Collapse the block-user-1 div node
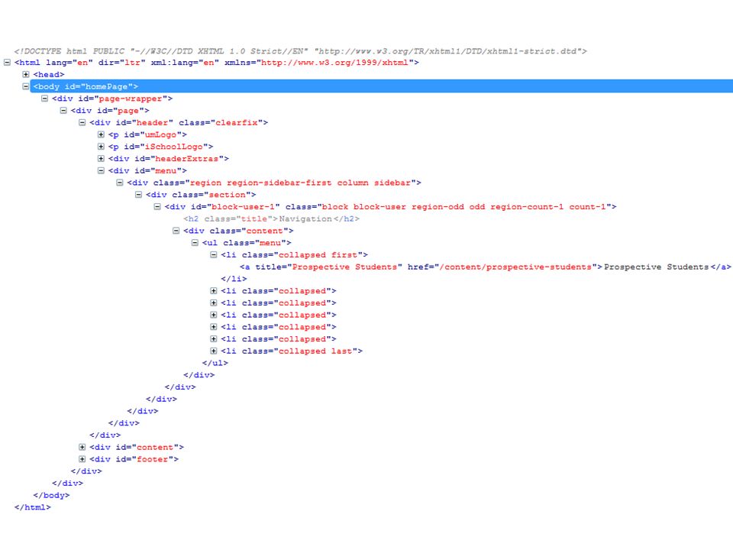The width and height of the screenshot is (733, 550). point(157,207)
